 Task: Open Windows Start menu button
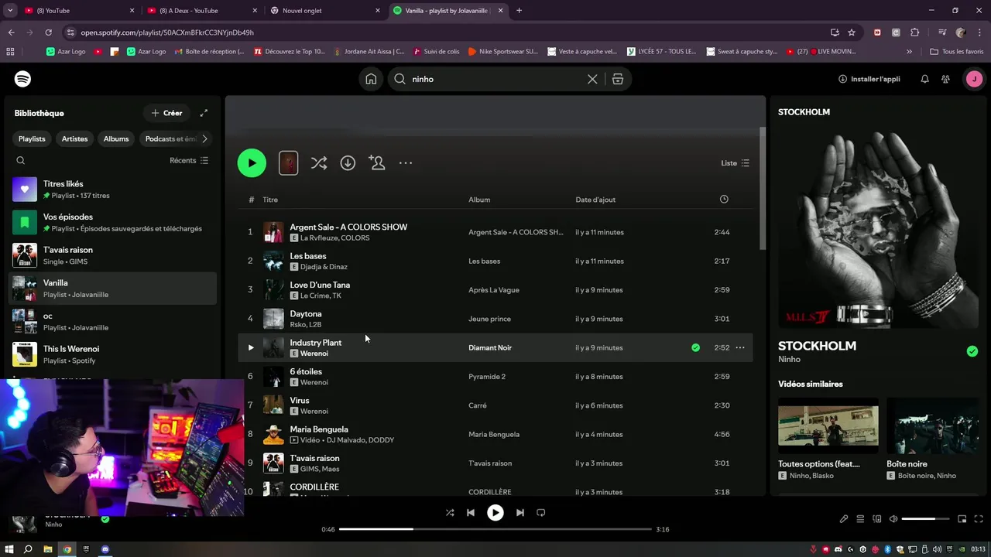(x=9, y=549)
